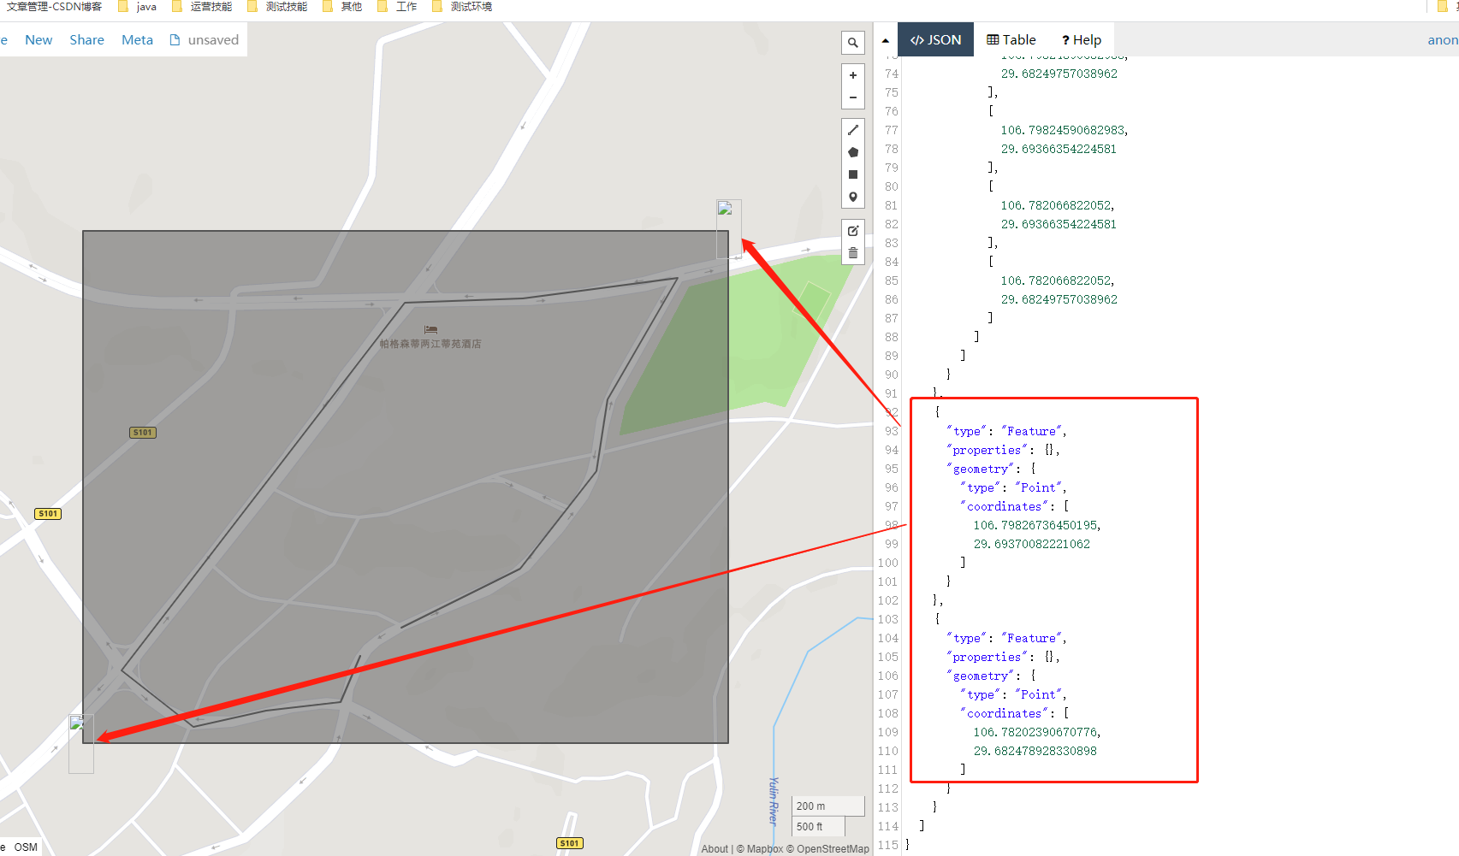This screenshot has width=1459, height=856.
Task: Open the Meta menu
Action: [137, 39]
